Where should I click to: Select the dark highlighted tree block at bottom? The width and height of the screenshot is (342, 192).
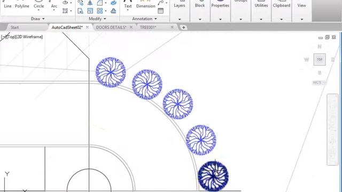213,176
